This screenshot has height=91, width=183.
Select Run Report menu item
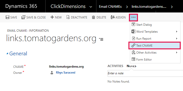click(x=155, y=39)
